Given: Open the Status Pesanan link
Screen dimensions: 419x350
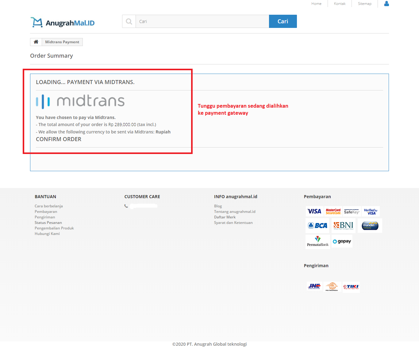Looking at the screenshot, I should (48, 223).
